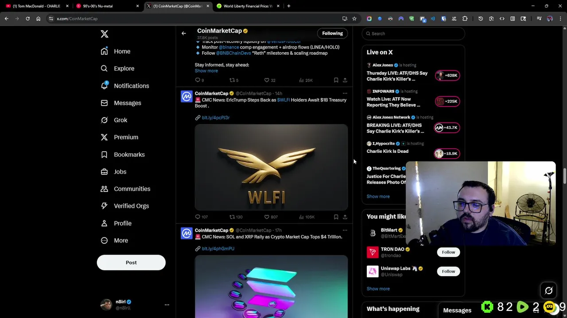The width and height of the screenshot is (567, 318).
Task: Click the back arrow beside CoinMarketCap
Action: (183, 33)
